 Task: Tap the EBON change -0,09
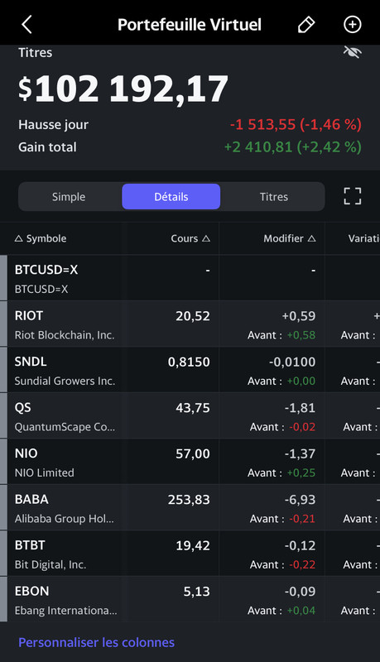click(300, 592)
